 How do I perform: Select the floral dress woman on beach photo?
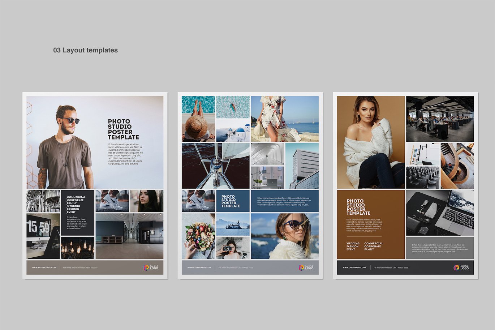pos(285,119)
